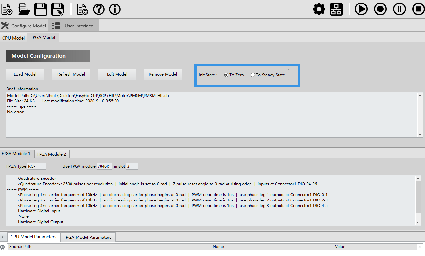This screenshot has height=256, width=425.
Task: Open the network configuration icon
Action: pyautogui.click(x=336, y=9)
